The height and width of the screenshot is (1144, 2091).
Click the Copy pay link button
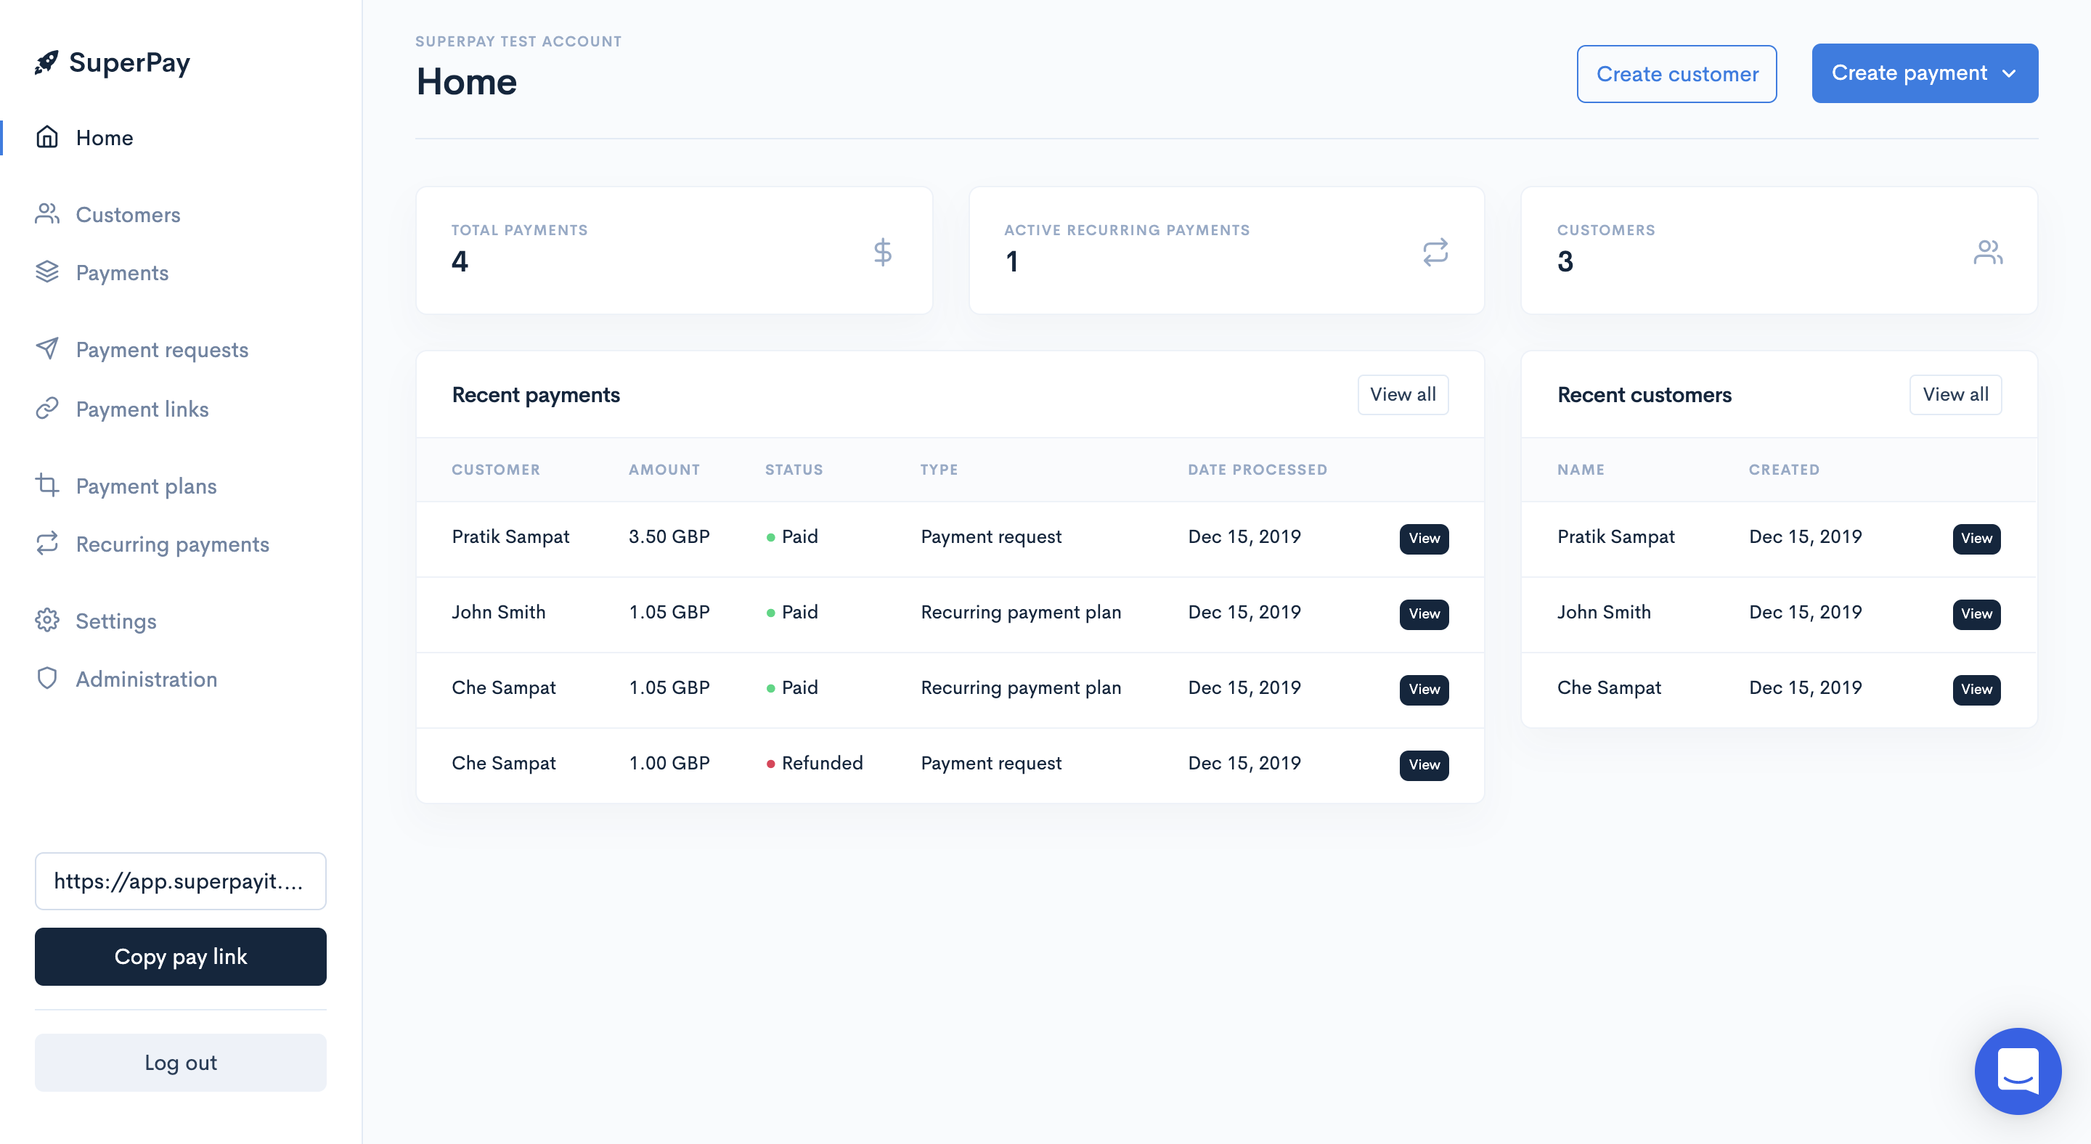click(x=180, y=957)
